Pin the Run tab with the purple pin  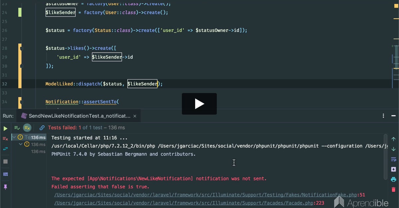(x=5, y=187)
